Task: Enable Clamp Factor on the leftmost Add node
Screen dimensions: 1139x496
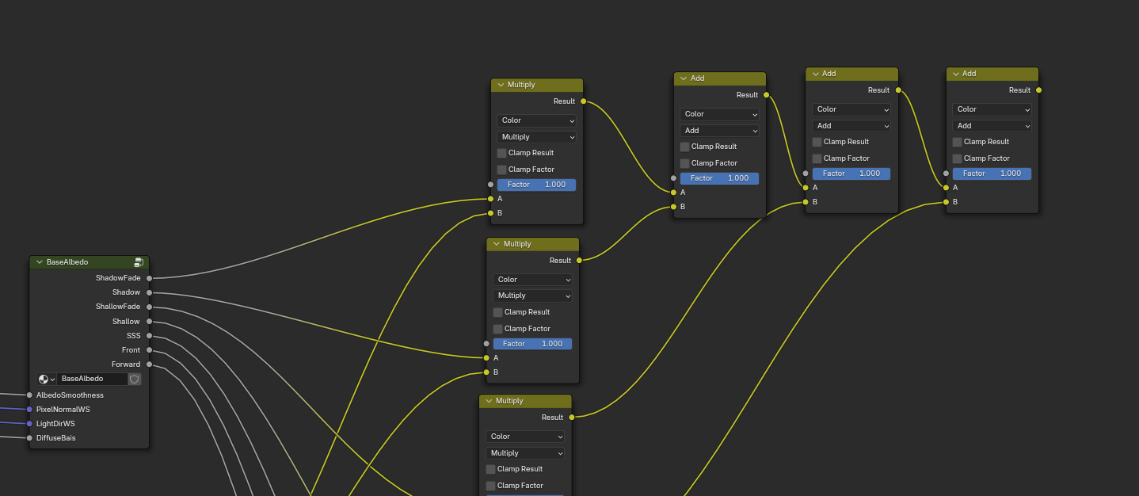Action: [x=685, y=163]
